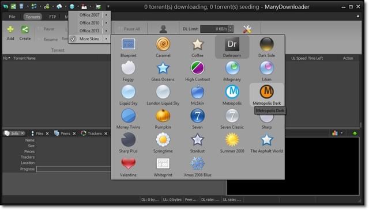Select the Stardust skin
369x210 pixels.
click(197, 140)
